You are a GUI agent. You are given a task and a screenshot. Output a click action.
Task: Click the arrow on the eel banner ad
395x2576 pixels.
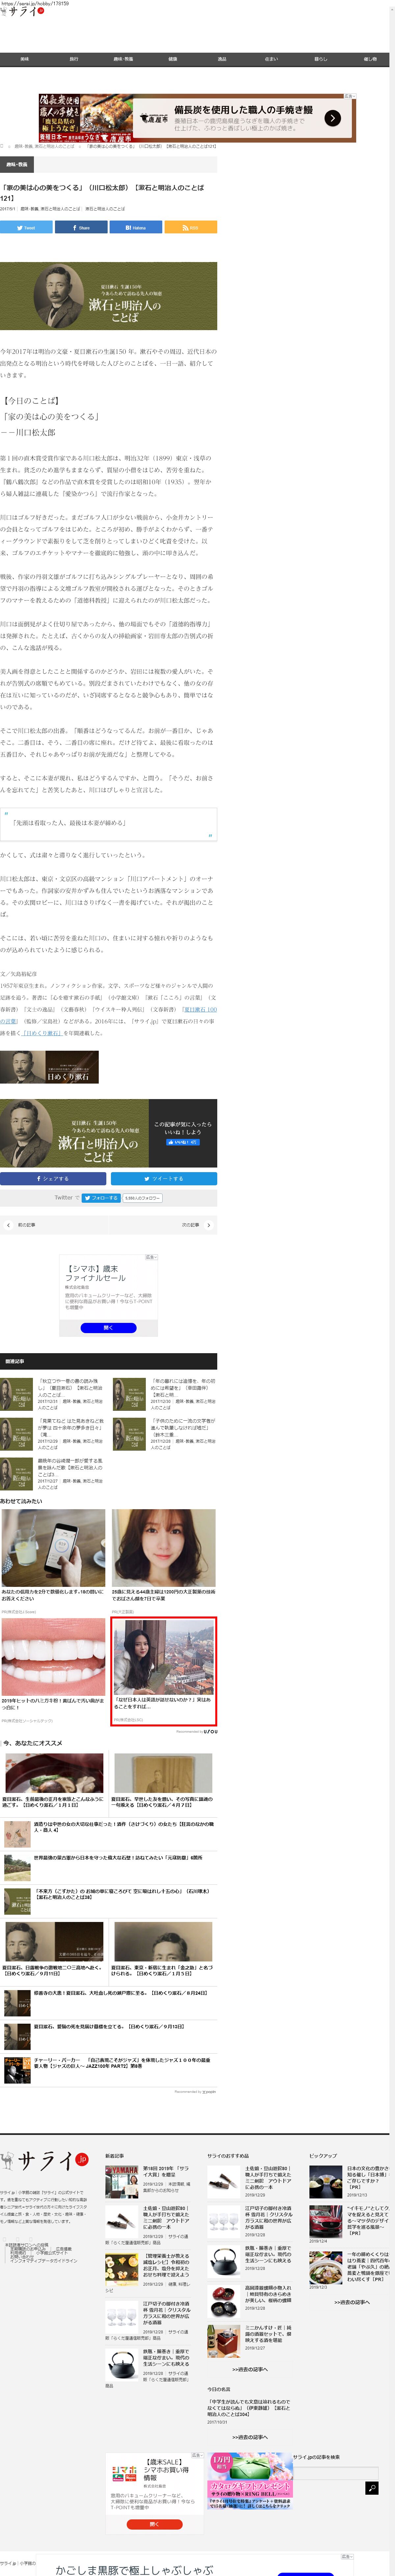coord(332,118)
